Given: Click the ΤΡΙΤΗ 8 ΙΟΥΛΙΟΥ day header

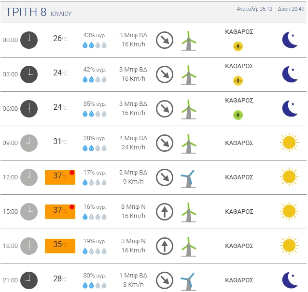Looking at the screenshot, I should tap(38, 12).
